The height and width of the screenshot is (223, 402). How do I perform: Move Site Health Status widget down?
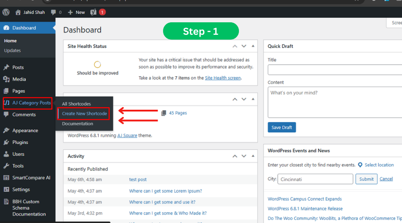coord(244,46)
